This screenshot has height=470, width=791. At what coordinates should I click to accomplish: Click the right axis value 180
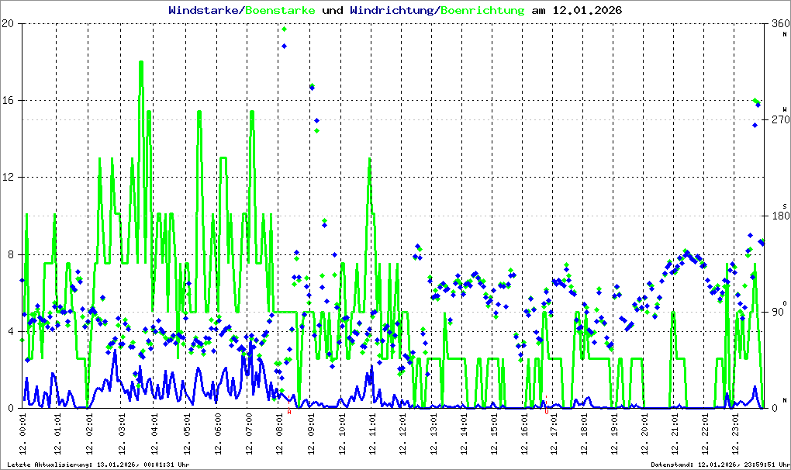780,216
